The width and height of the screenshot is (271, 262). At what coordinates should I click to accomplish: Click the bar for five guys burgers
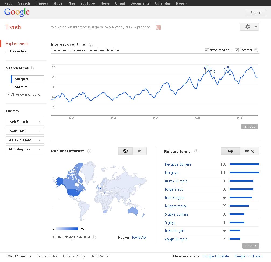coord(244,164)
